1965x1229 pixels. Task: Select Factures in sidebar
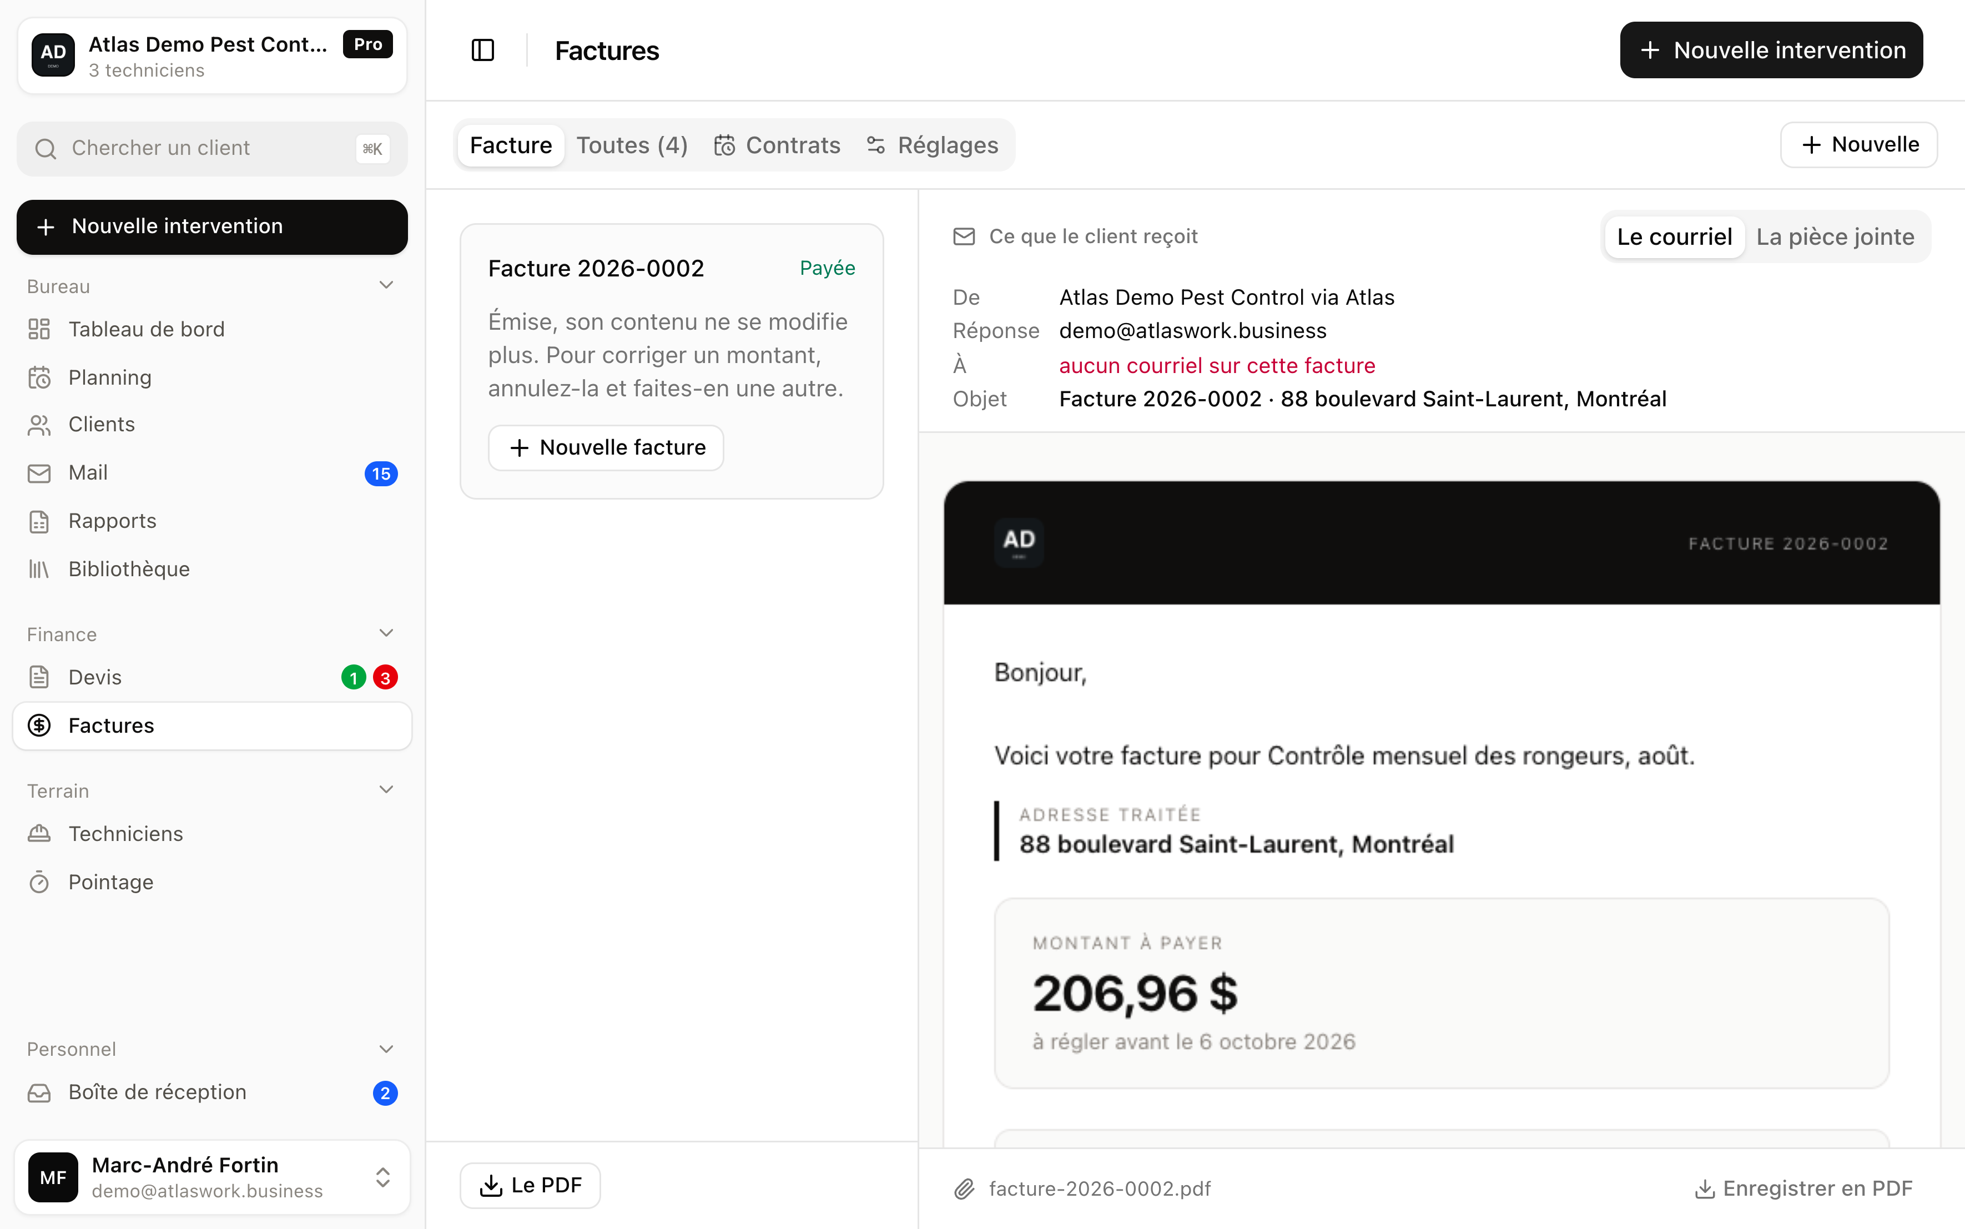(211, 725)
